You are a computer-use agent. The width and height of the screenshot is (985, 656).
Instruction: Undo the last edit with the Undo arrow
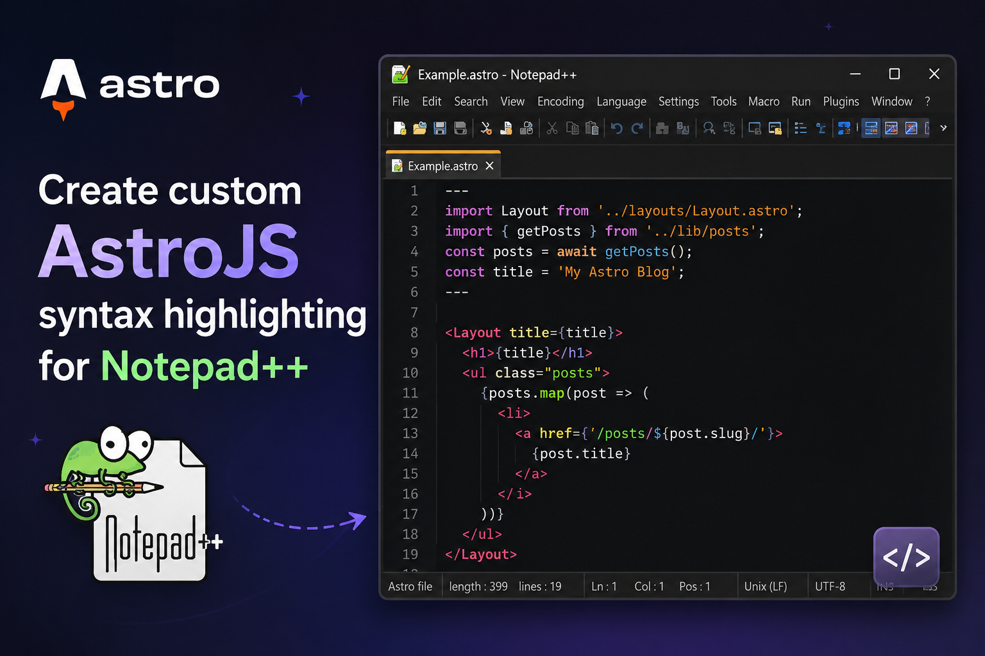pyautogui.click(x=617, y=128)
